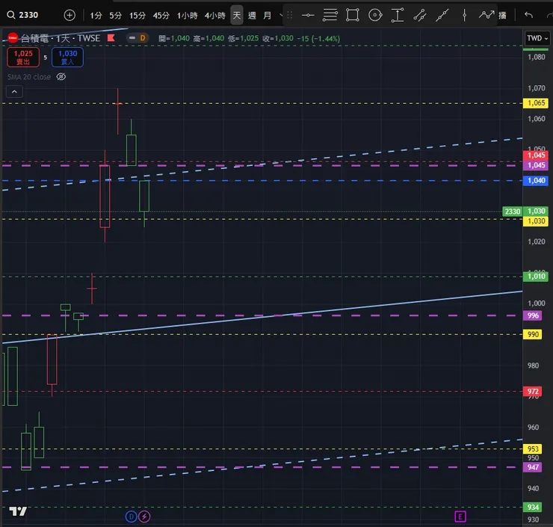Click the 收=1,030 close value
This screenshot has height=527, width=553.
(x=278, y=38)
